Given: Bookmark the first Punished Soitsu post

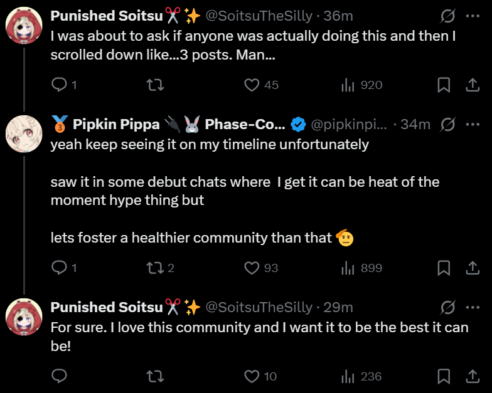Looking at the screenshot, I should tap(444, 85).
